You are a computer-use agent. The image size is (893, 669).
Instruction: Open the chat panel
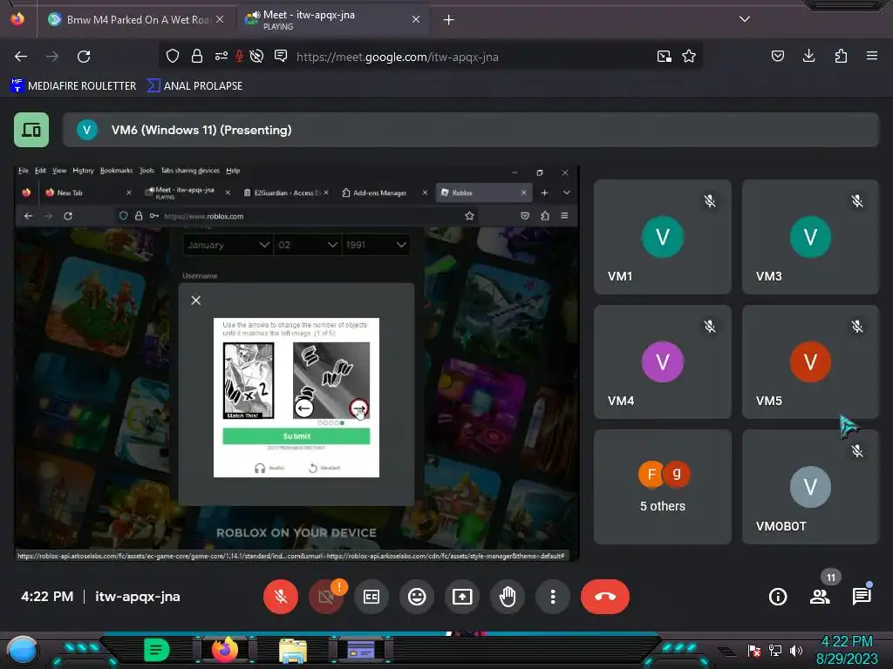(x=862, y=597)
